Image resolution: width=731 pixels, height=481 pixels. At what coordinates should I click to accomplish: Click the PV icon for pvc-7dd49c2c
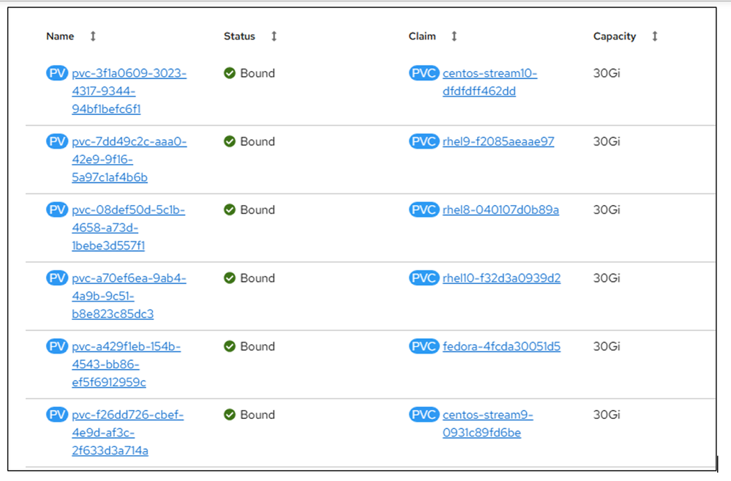click(x=56, y=141)
